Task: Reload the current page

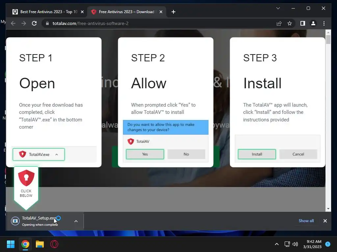Action: point(34,23)
